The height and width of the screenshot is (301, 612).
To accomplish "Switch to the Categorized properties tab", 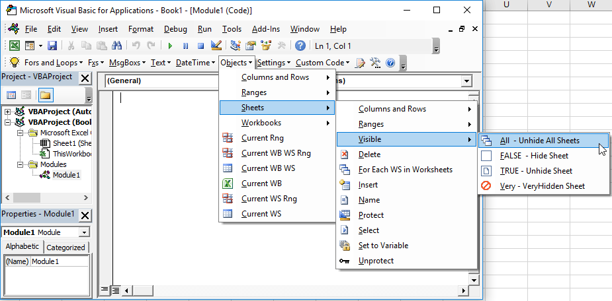I will (67, 248).
